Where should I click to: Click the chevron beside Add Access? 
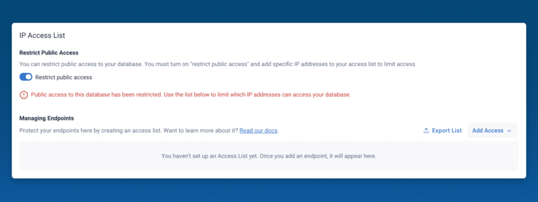coord(509,131)
